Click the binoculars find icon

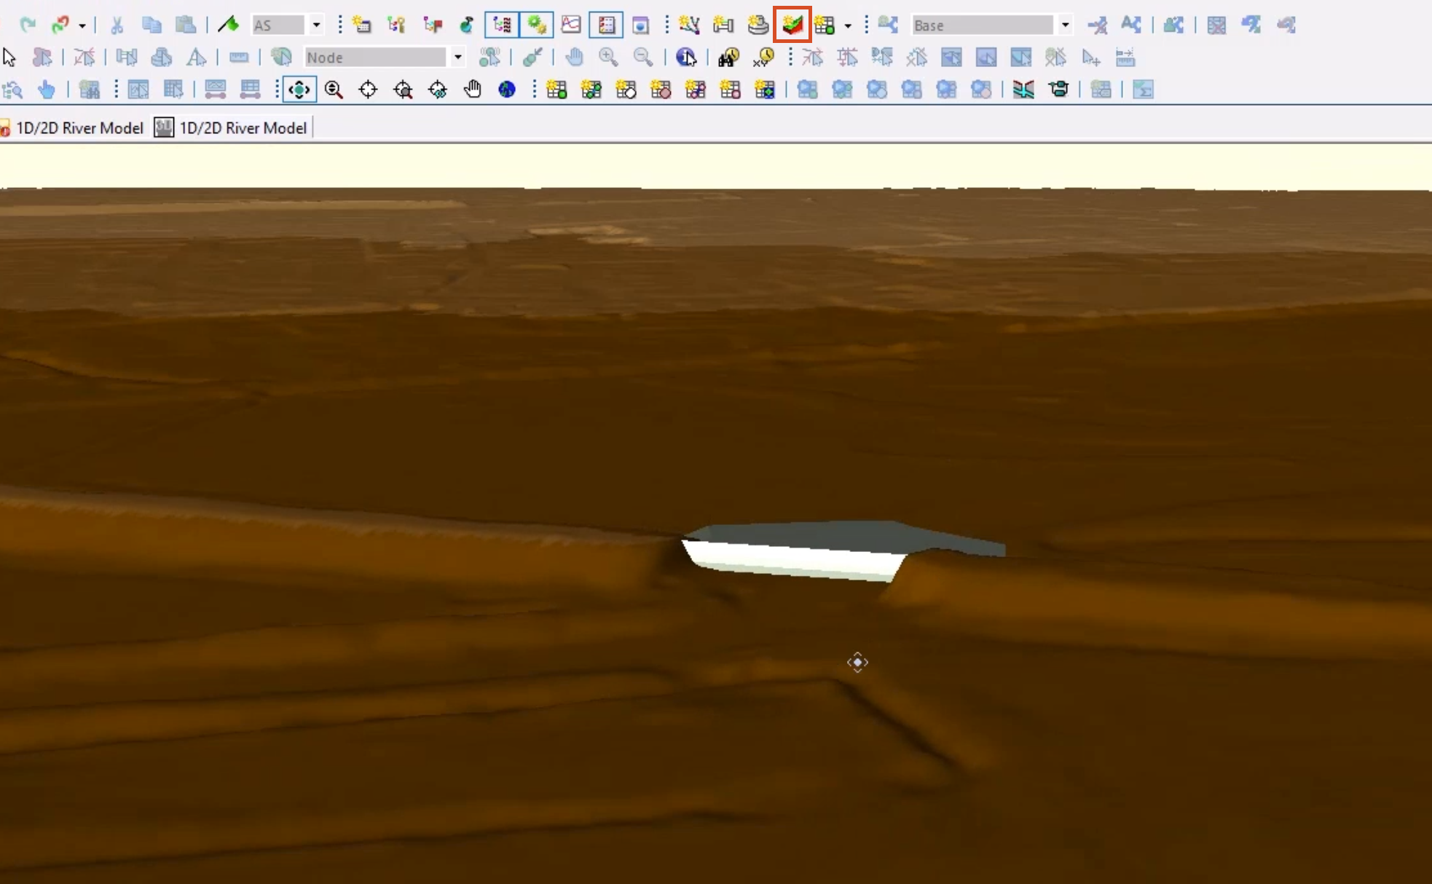pos(728,58)
